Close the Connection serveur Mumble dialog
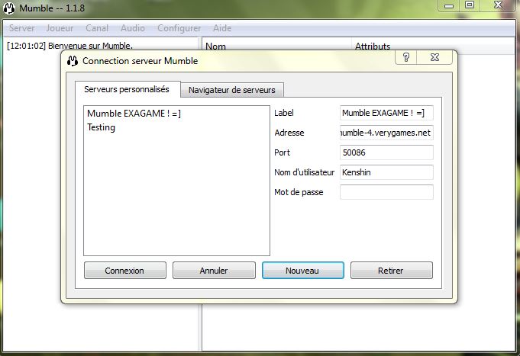Image resolution: width=520 pixels, height=356 pixels. click(434, 57)
